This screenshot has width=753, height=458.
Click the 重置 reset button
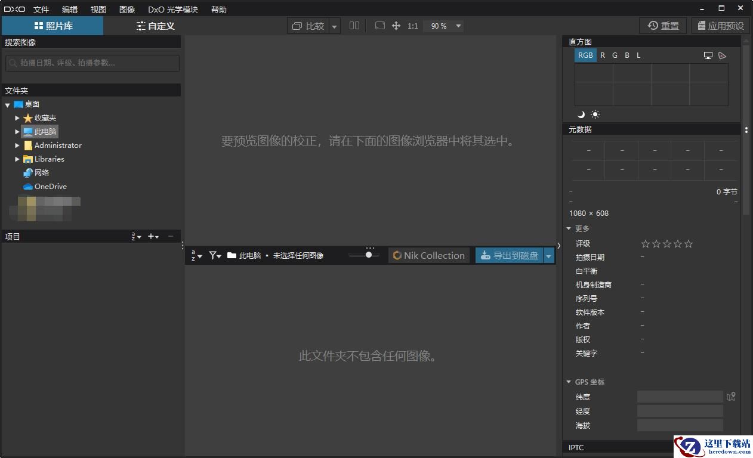(663, 26)
